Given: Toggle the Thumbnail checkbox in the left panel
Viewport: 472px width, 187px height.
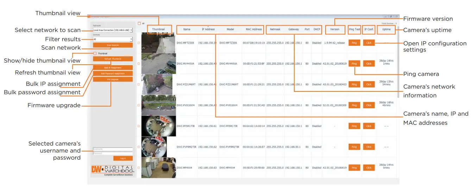Looking at the screenshot, I should (x=95, y=53).
